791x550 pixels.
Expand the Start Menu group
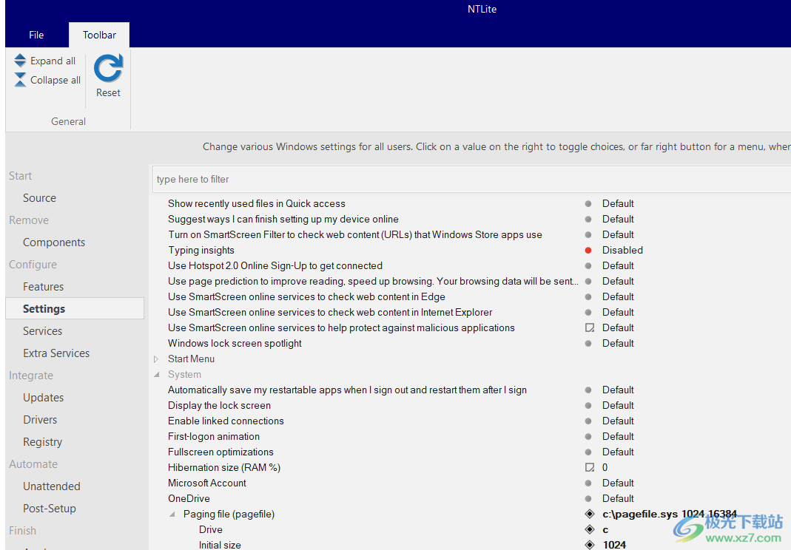coord(156,359)
